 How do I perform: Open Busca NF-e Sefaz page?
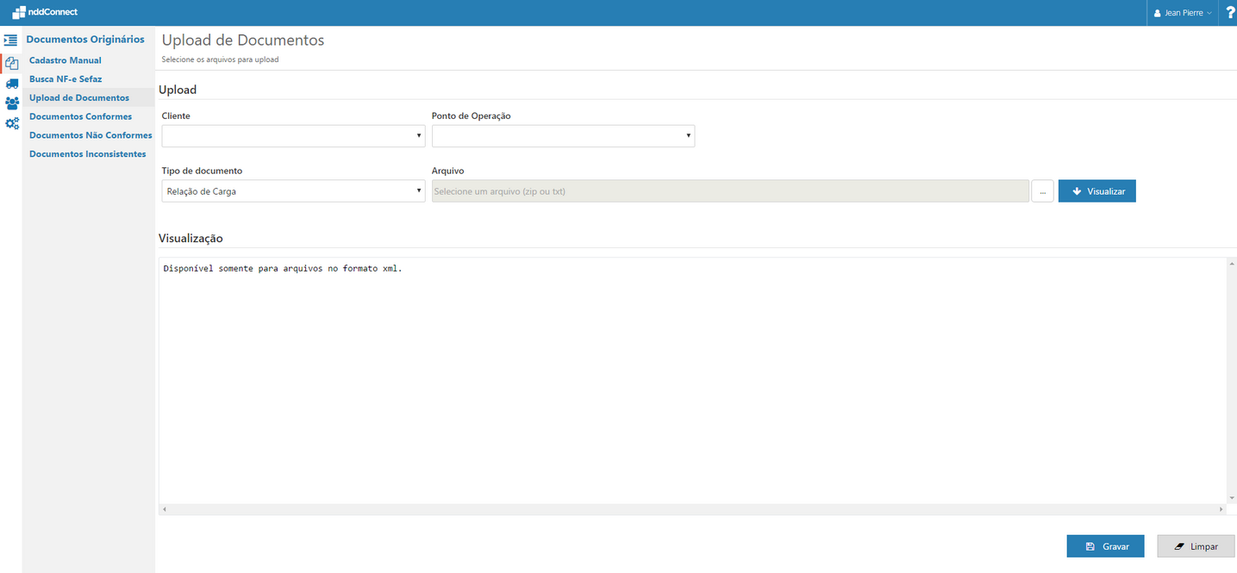(66, 79)
